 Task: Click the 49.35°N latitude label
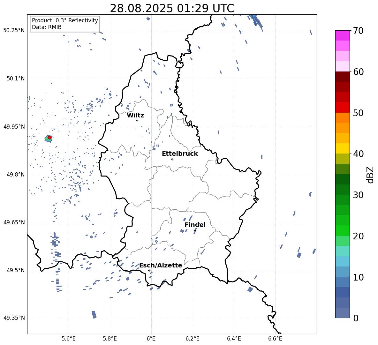click(x=14, y=318)
